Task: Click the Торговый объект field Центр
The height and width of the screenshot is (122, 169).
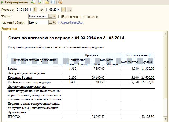Action: coord(38,22)
